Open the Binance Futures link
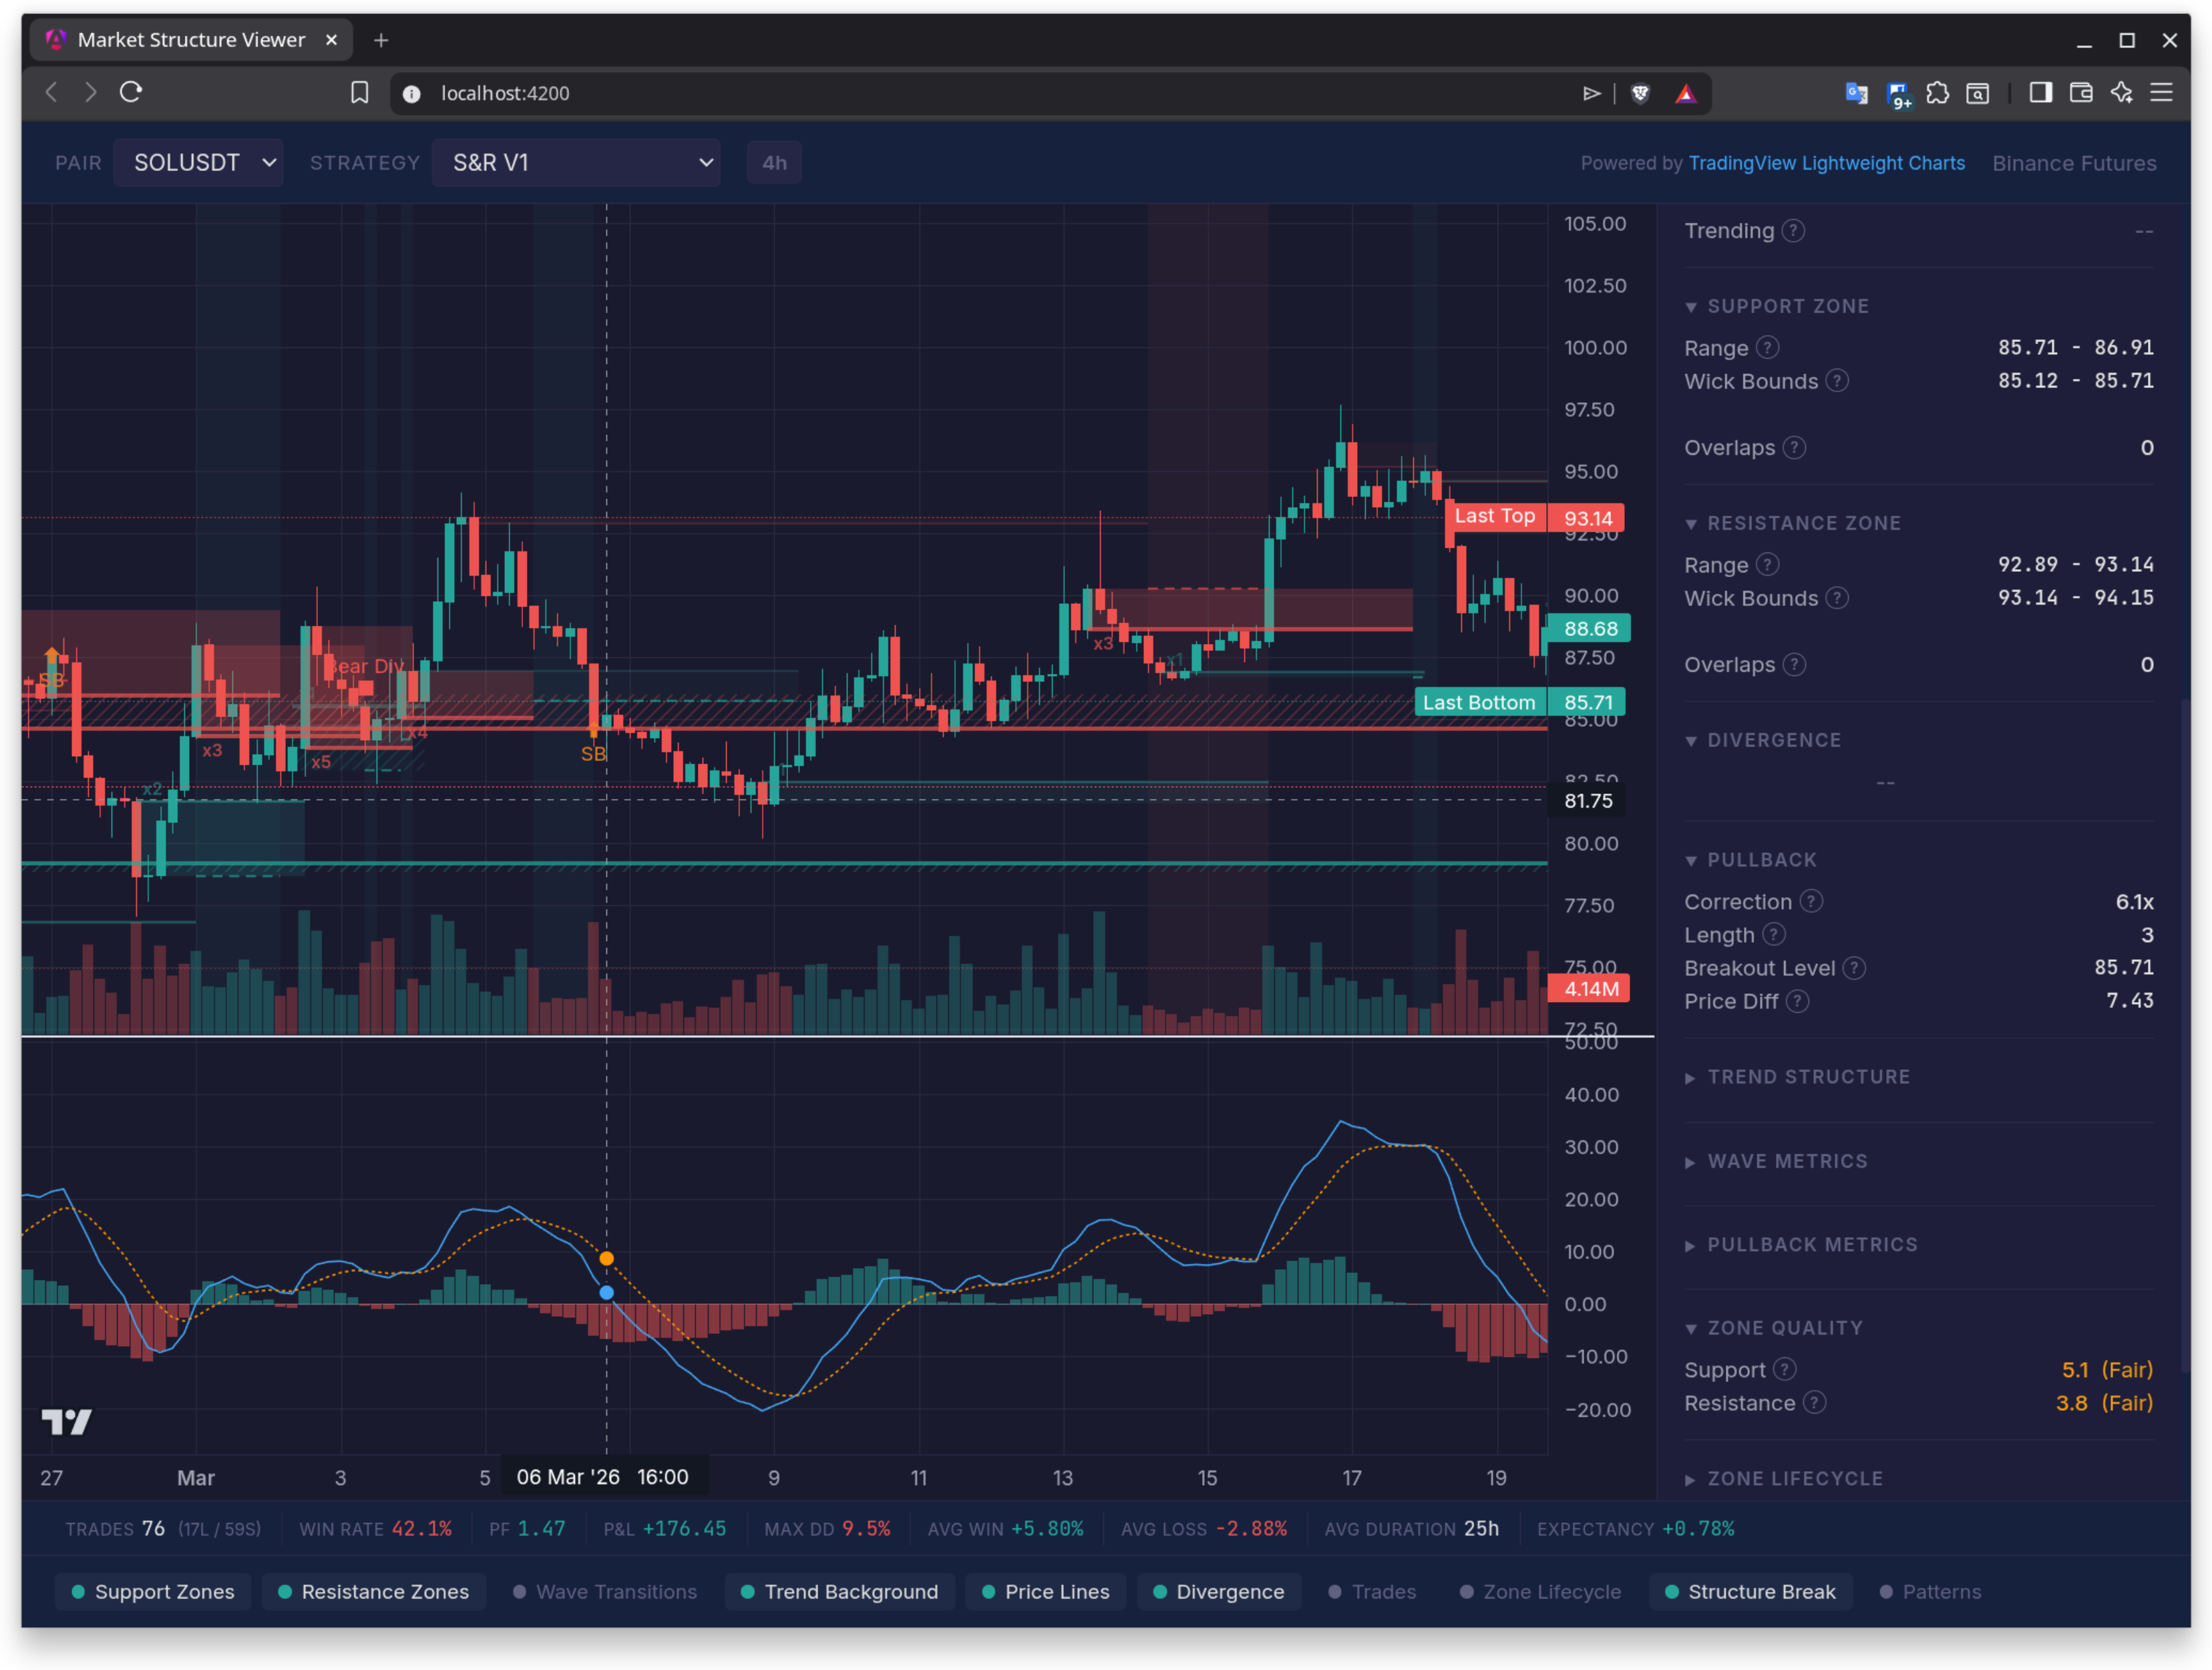 pos(2072,162)
